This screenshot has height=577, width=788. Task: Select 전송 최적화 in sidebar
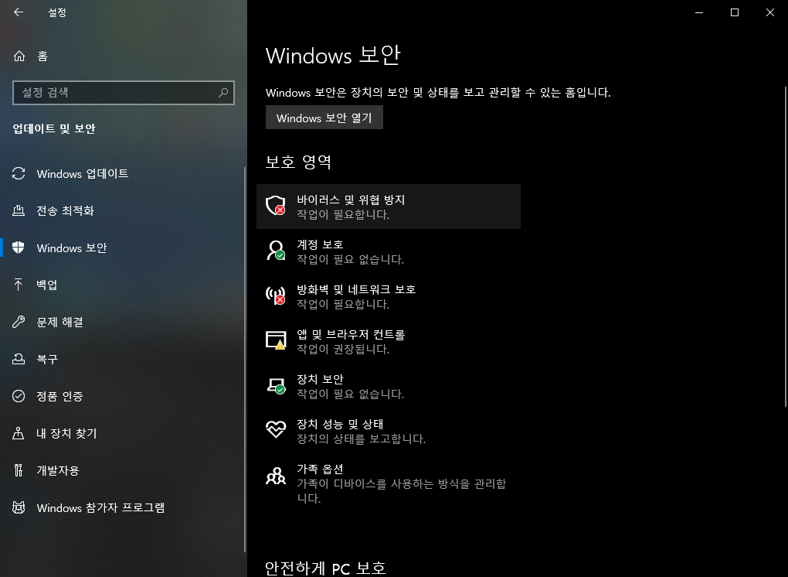124,210
